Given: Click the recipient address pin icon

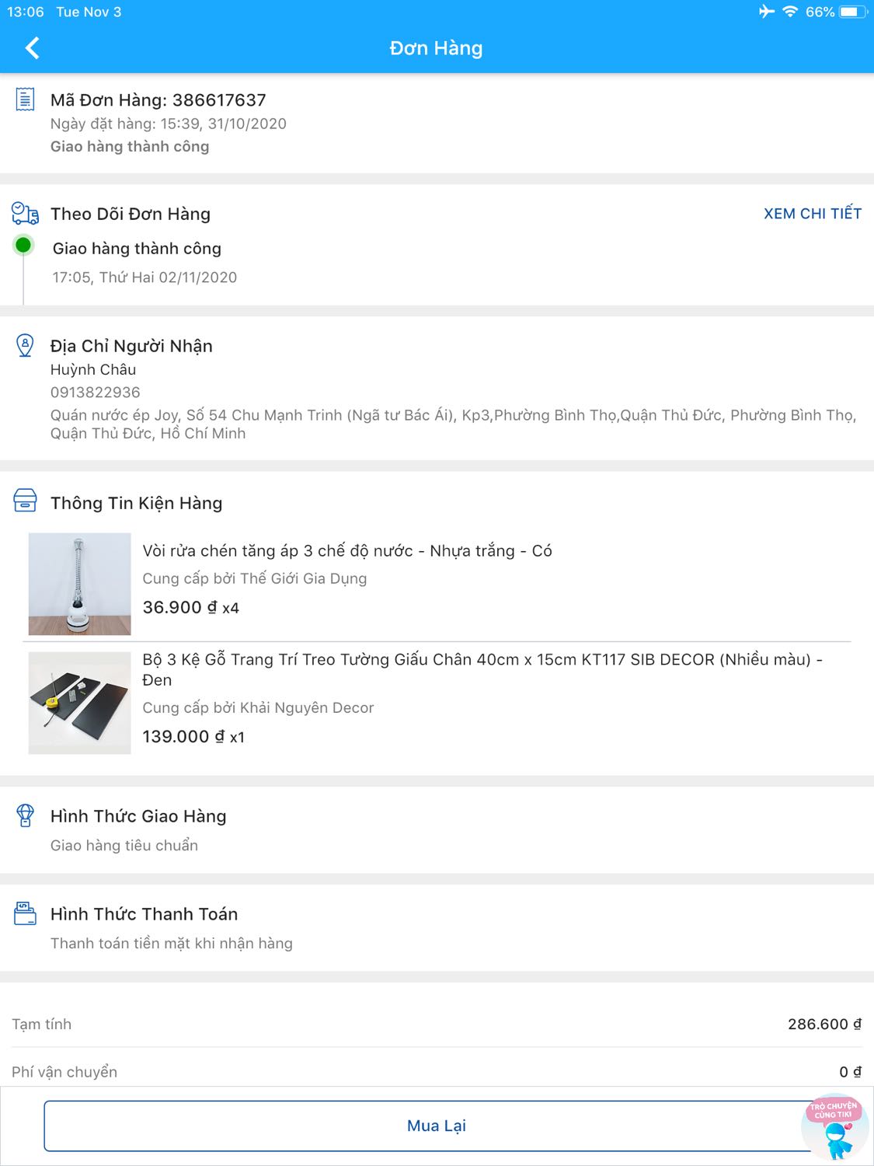Looking at the screenshot, I should tap(25, 345).
